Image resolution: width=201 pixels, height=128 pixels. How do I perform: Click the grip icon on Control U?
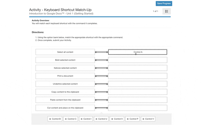(x=96, y=119)
